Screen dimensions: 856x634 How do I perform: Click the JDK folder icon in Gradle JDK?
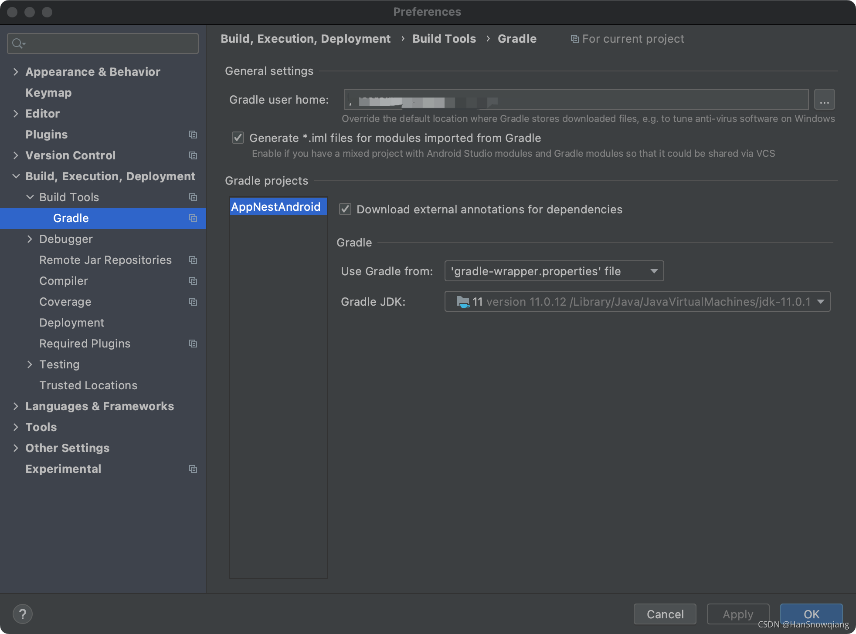462,302
